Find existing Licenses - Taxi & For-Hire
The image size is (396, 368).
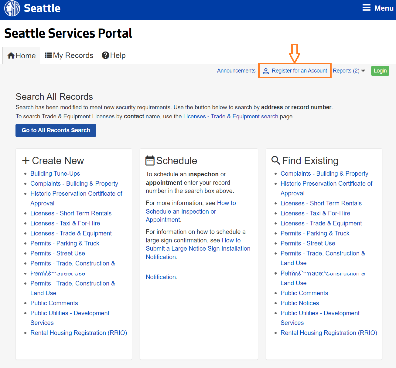(316, 213)
